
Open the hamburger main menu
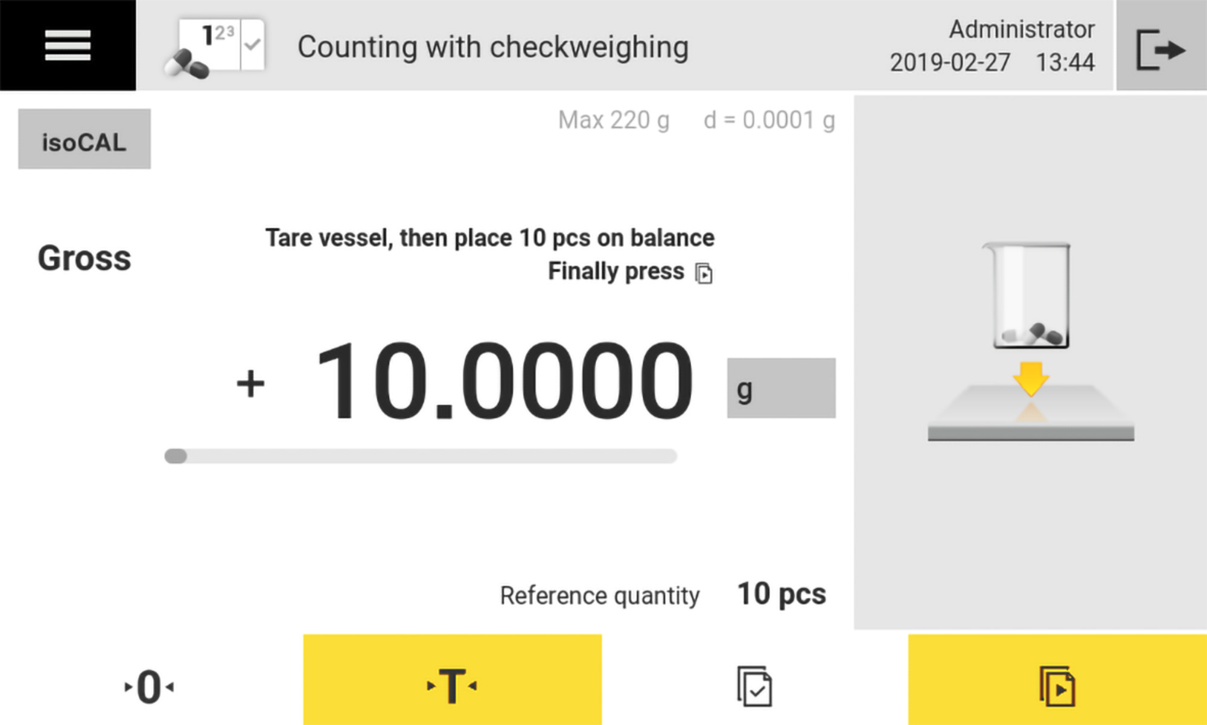tap(68, 45)
